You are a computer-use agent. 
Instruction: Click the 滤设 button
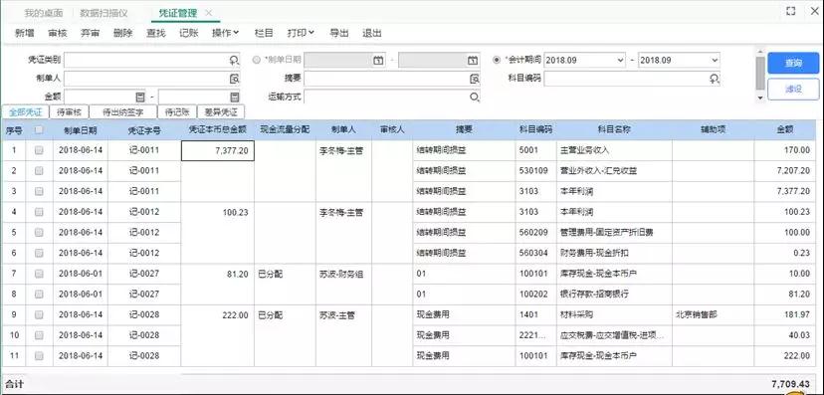click(x=793, y=90)
